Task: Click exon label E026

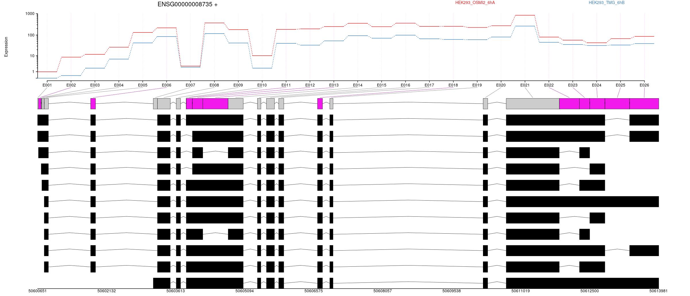Action: point(644,85)
